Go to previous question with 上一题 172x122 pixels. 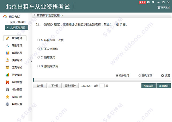40,86
